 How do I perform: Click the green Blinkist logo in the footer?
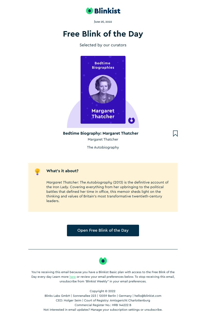[103, 261]
